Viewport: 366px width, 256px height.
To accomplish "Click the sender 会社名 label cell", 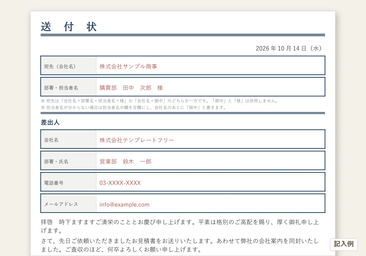I will tap(69, 139).
